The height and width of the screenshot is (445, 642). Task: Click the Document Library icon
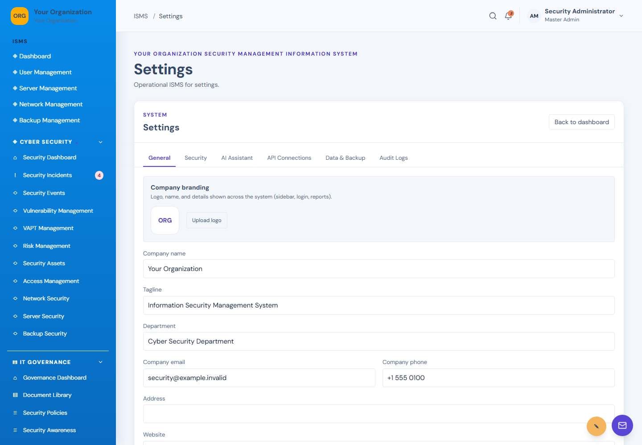pyautogui.click(x=15, y=395)
